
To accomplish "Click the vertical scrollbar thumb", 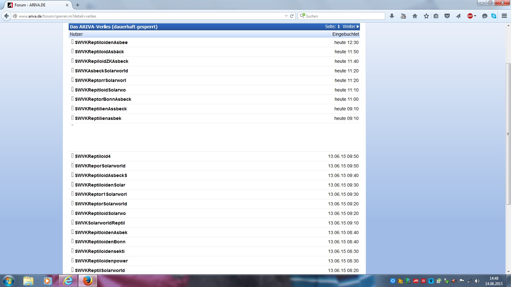I will click(x=508, y=134).
